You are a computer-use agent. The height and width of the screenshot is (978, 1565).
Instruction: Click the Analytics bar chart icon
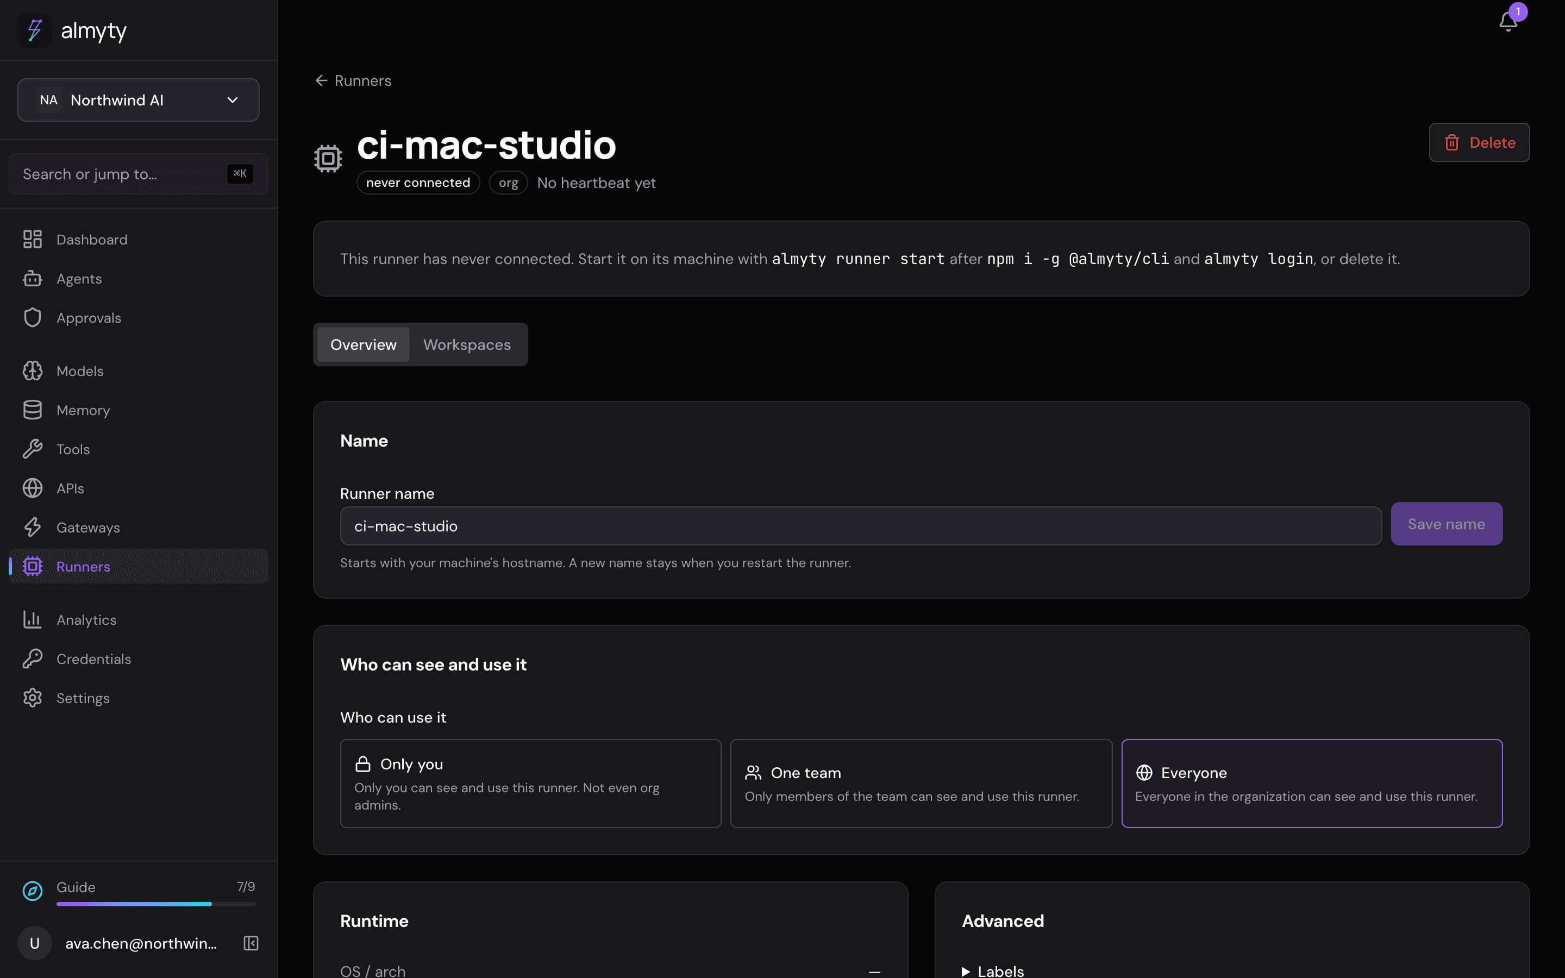pos(33,619)
